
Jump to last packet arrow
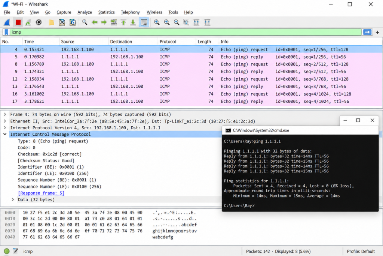(x=133, y=22)
